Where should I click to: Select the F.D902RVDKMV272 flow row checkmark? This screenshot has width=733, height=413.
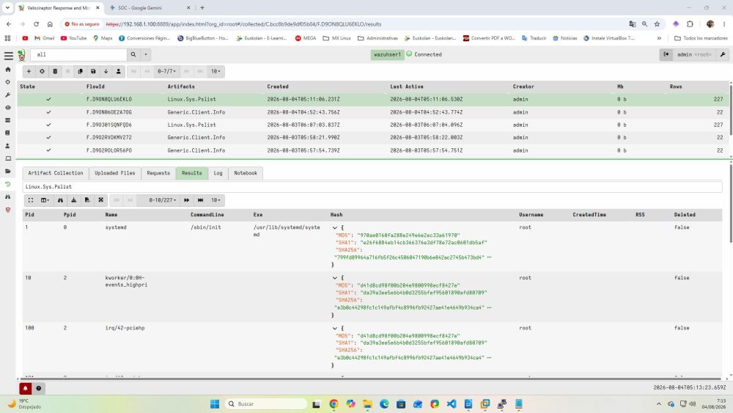click(48, 137)
